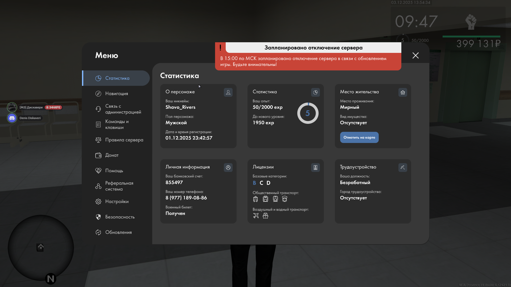Click the profile icon in О персонаже card
Screen dimensions: 511x287
[x=228, y=92]
